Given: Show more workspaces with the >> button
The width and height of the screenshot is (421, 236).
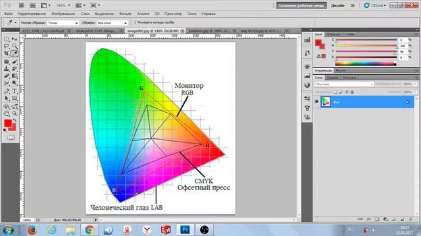Looking at the screenshot, I should (353, 5).
